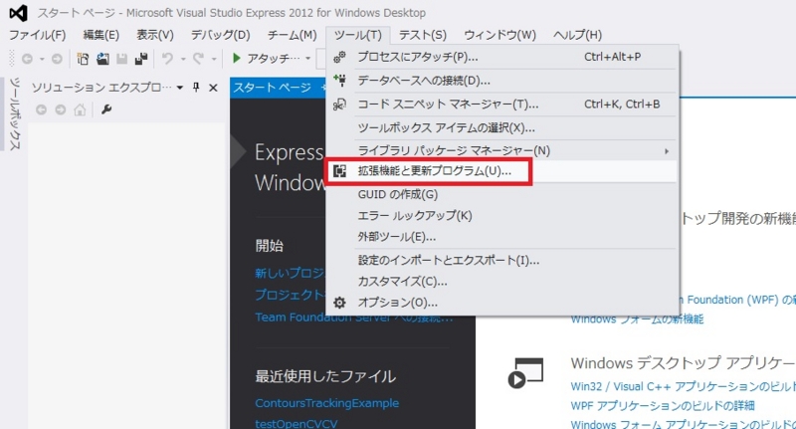Select 外部ツール(E)... menu item
This screenshot has width=796, height=429.
click(x=502, y=237)
